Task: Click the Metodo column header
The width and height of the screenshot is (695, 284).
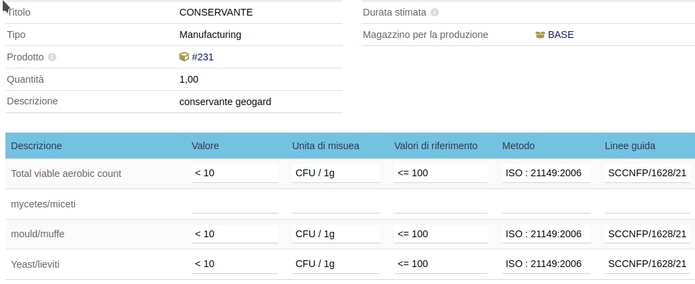Action: [518, 146]
